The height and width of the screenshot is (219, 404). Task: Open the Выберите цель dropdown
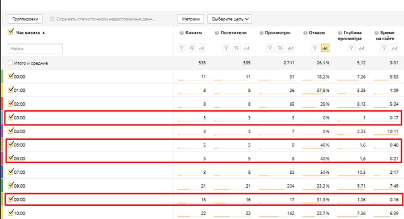pyautogui.click(x=230, y=19)
